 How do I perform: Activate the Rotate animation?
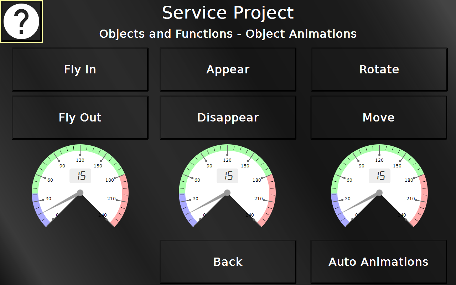coord(379,69)
